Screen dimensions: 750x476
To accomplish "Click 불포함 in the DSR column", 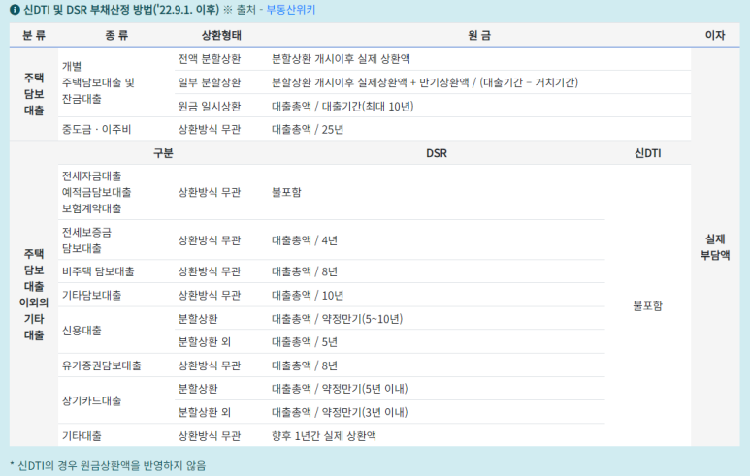I will coord(286,192).
